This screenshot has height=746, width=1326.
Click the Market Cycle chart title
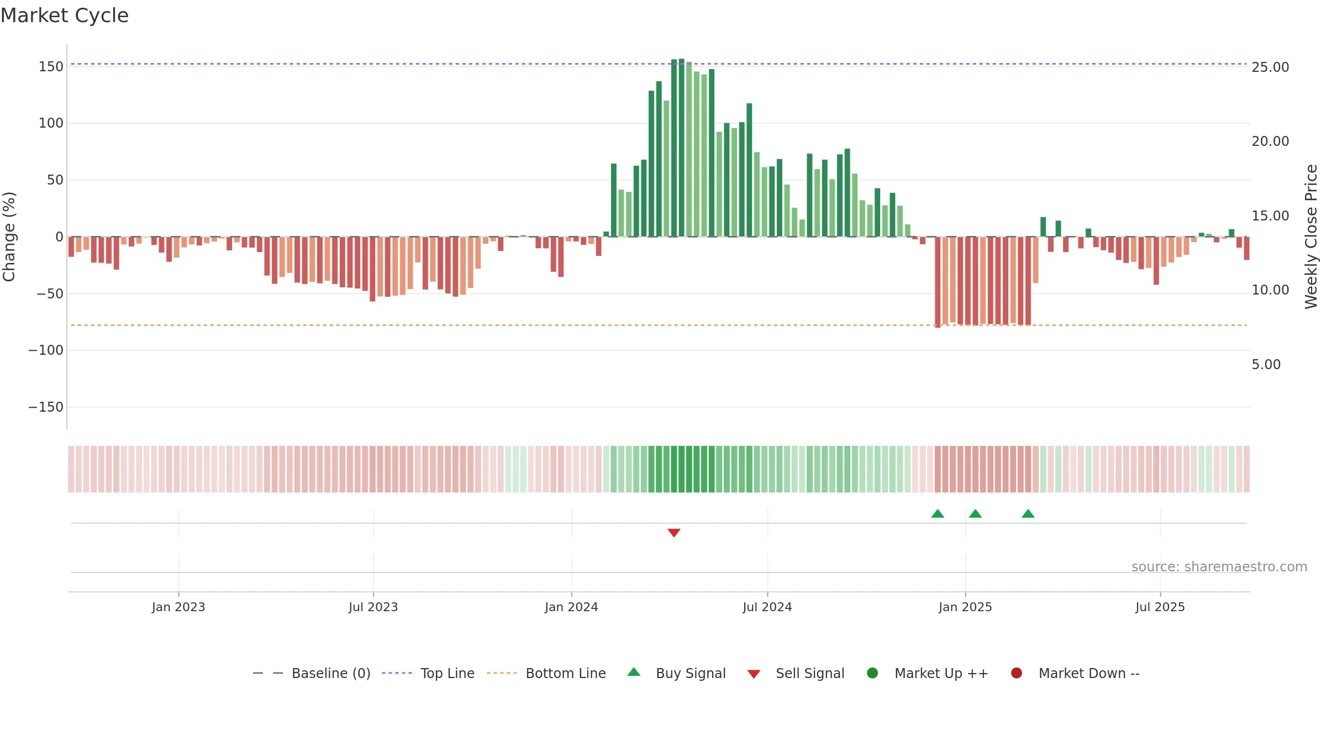65,15
